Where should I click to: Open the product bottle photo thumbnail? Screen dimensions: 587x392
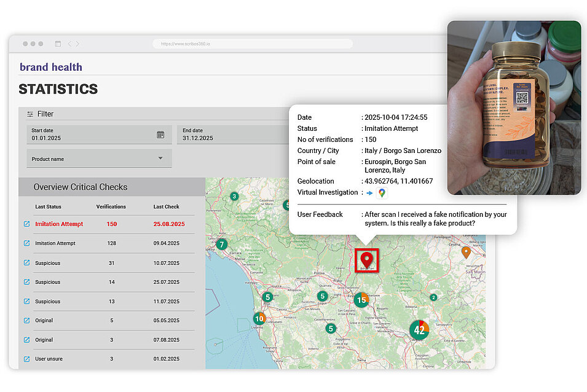click(x=514, y=108)
